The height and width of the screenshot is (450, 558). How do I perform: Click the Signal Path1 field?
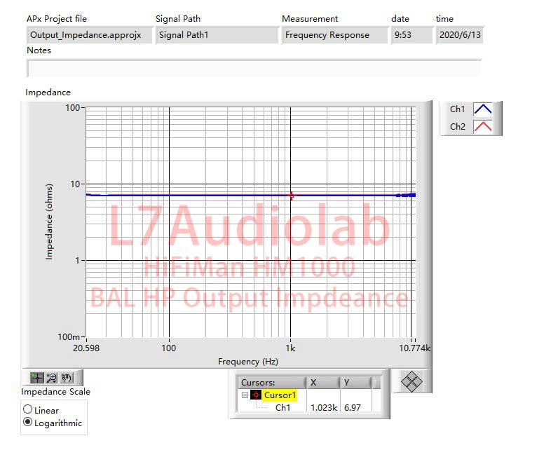pos(217,35)
